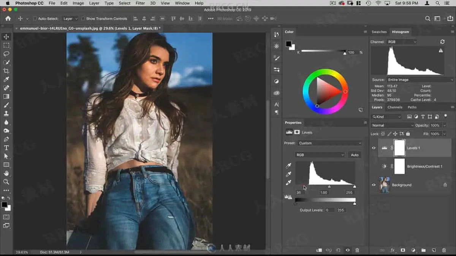This screenshot has height=256, width=456.
Task: Open the Apple menu
Action: click(8, 3)
